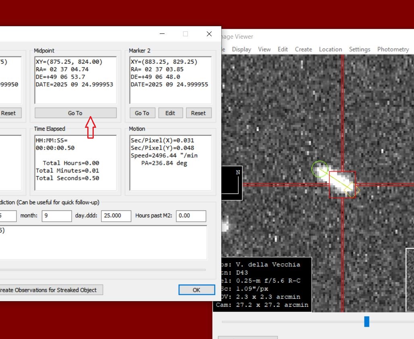Image resolution: width=414 pixels, height=339 pixels.
Task: Click the Go To button under Midpoint
Action: point(75,113)
